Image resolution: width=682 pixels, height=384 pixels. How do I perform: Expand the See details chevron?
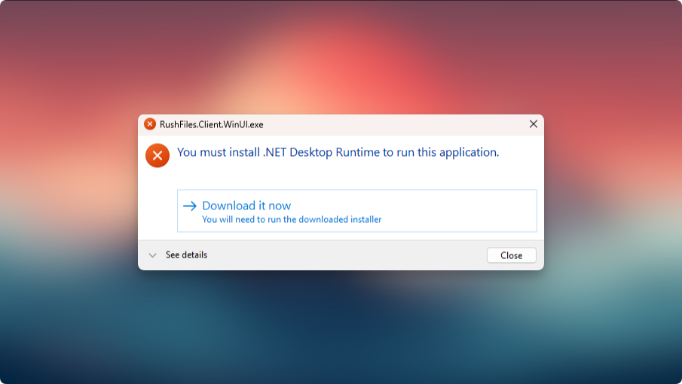152,255
